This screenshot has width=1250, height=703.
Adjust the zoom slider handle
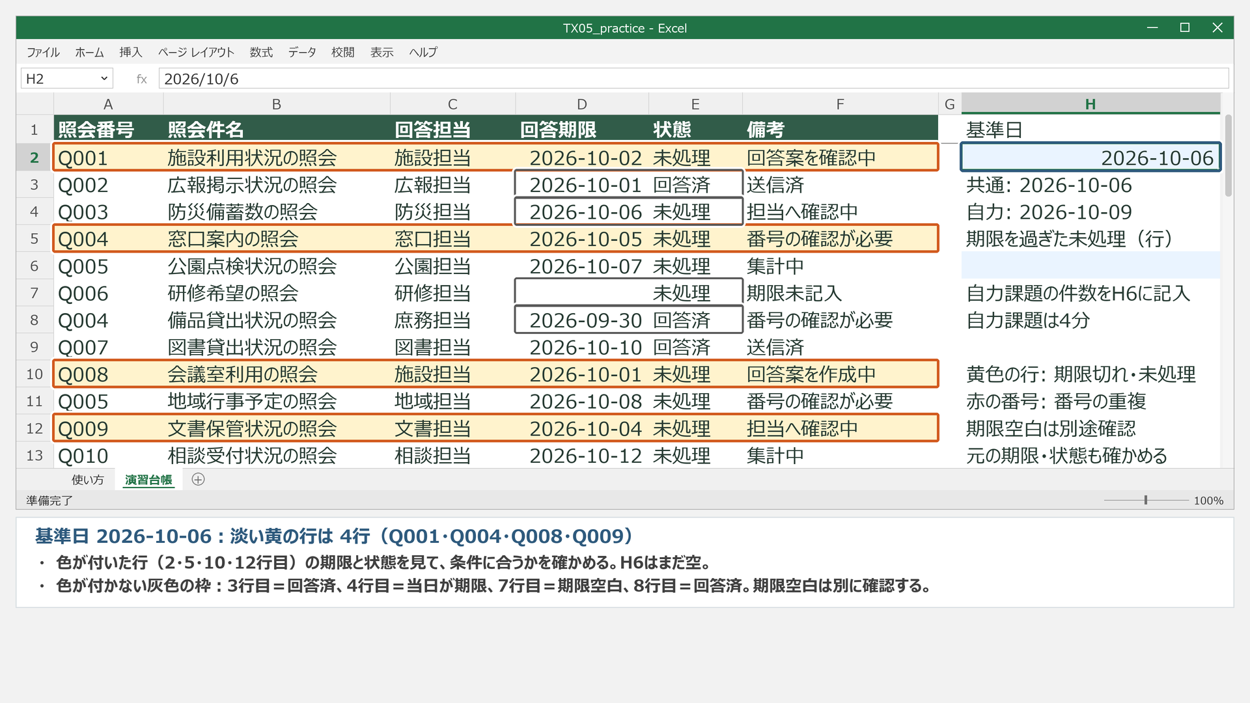(1146, 500)
